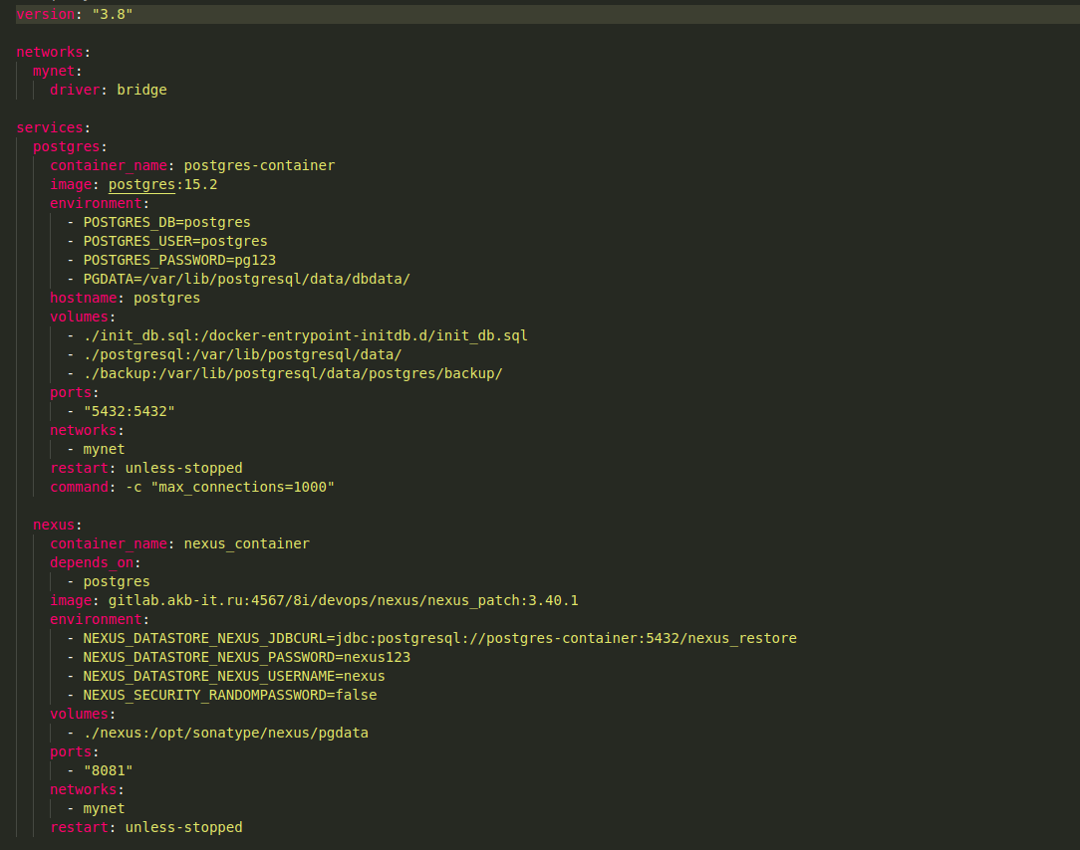Click the top-level networks key
1080x850 pixels.
click(x=50, y=53)
